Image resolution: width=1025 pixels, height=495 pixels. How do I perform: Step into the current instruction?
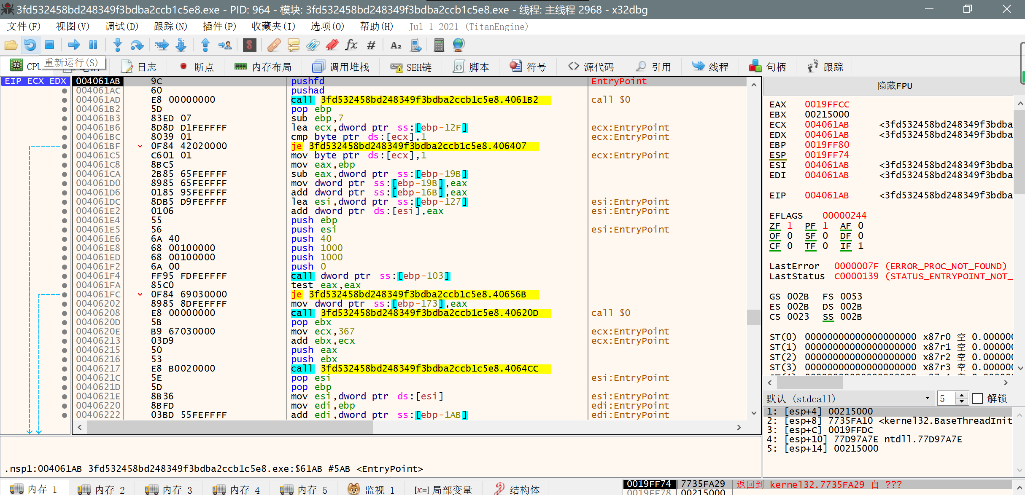click(117, 45)
